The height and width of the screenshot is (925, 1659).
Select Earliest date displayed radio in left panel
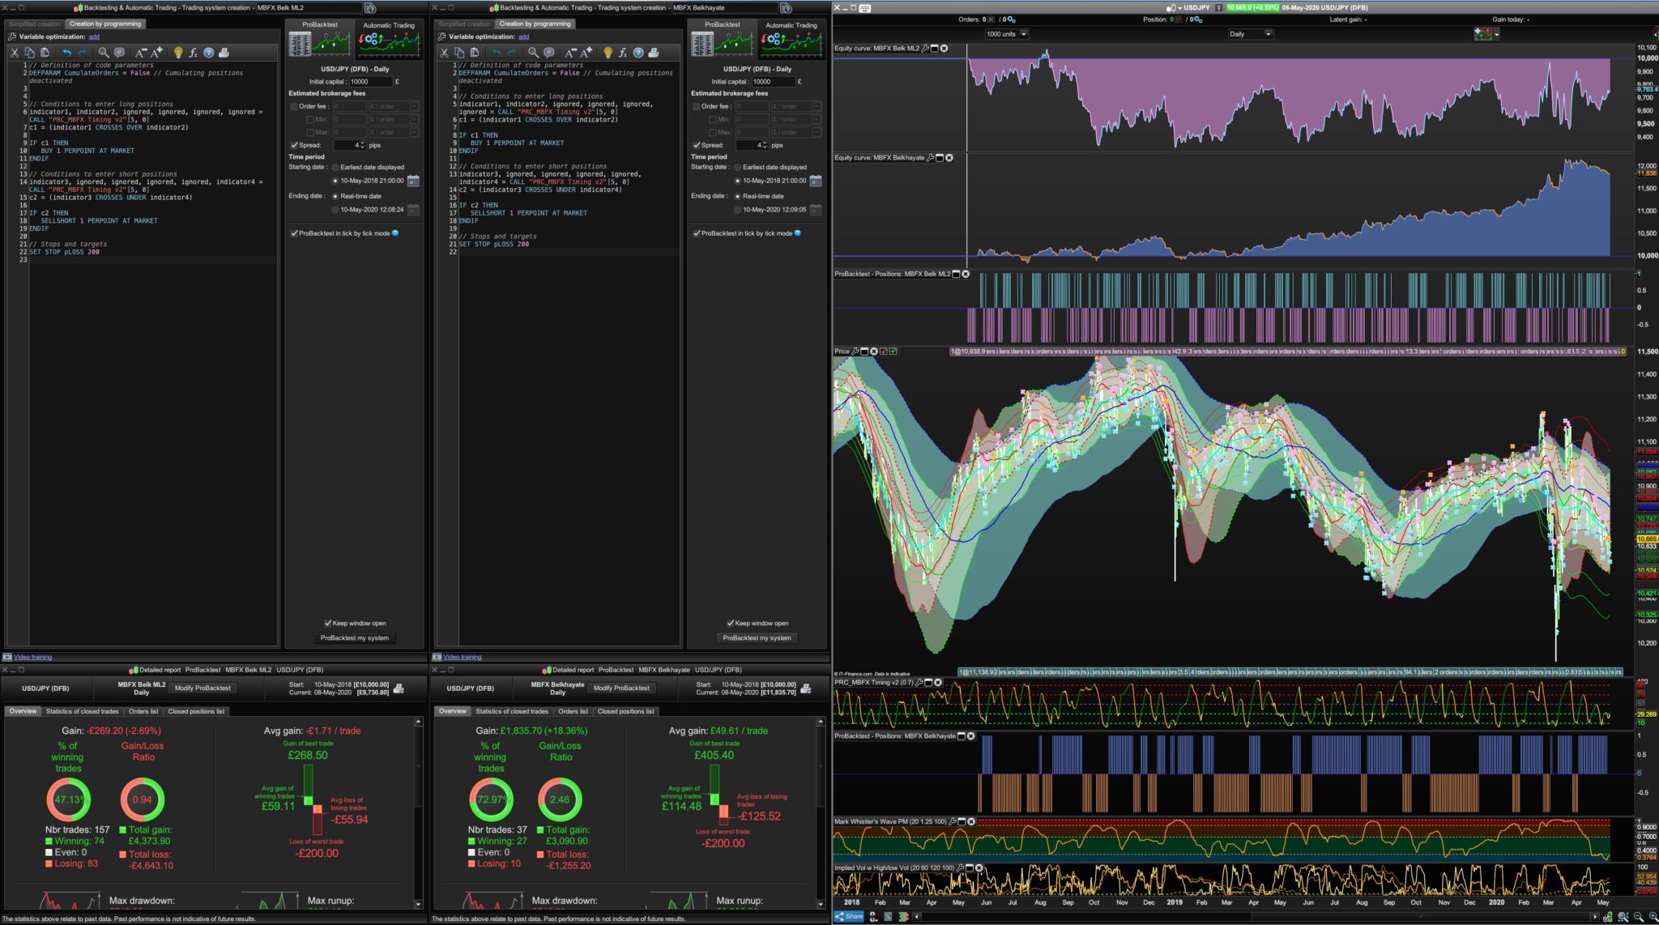[335, 167]
